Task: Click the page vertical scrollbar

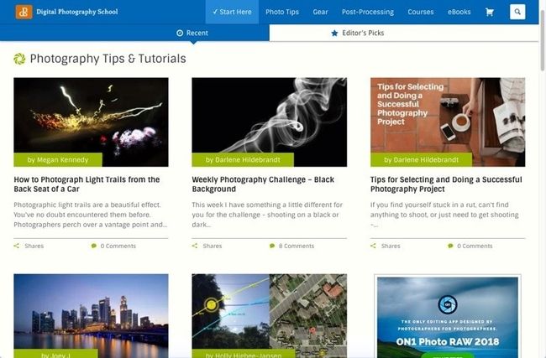Action: (543, 179)
